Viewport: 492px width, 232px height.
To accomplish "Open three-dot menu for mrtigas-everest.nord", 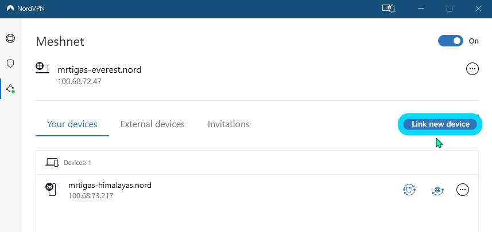I will tap(472, 69).
